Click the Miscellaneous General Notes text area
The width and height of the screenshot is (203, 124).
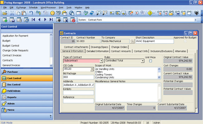point(126,92)
